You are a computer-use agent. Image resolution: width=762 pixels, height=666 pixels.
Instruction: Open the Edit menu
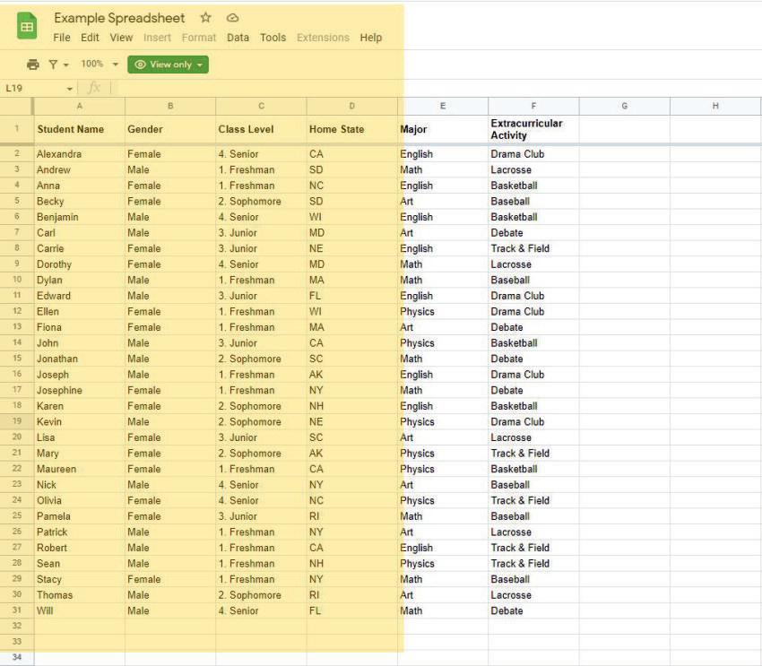pos(90,38)
